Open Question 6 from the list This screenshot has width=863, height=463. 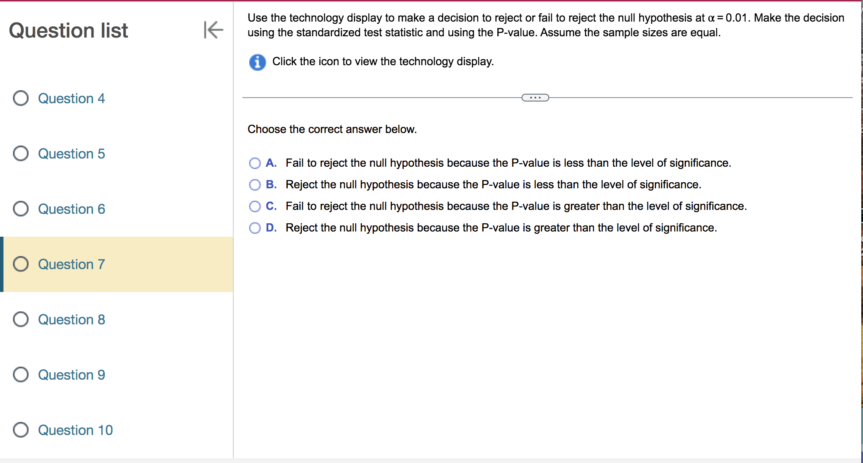pyautogui.click(x=71, y=209)
